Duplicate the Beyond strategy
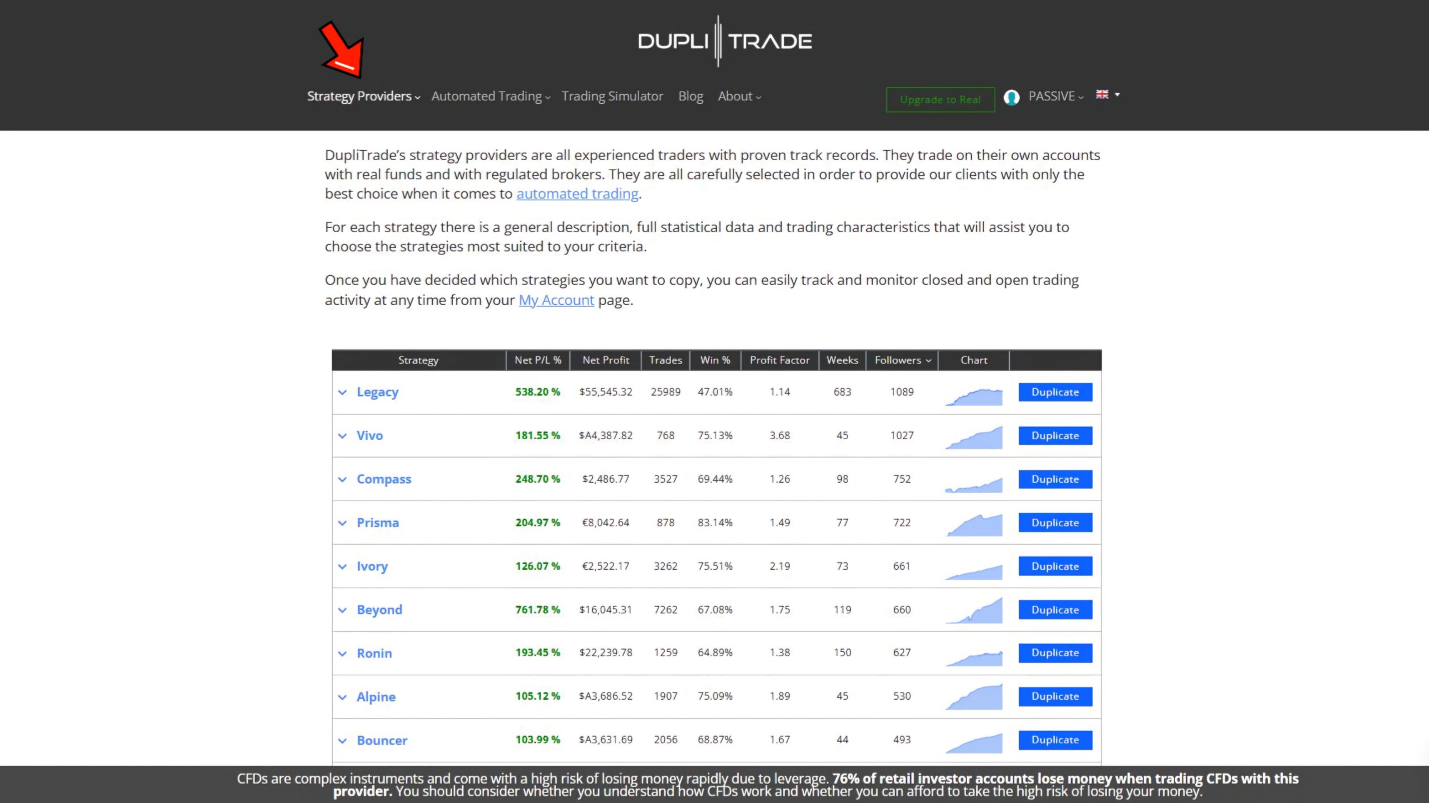The height and width of the screenshot is (803, 1429). pyautogui.click(x=1055, y=609)
